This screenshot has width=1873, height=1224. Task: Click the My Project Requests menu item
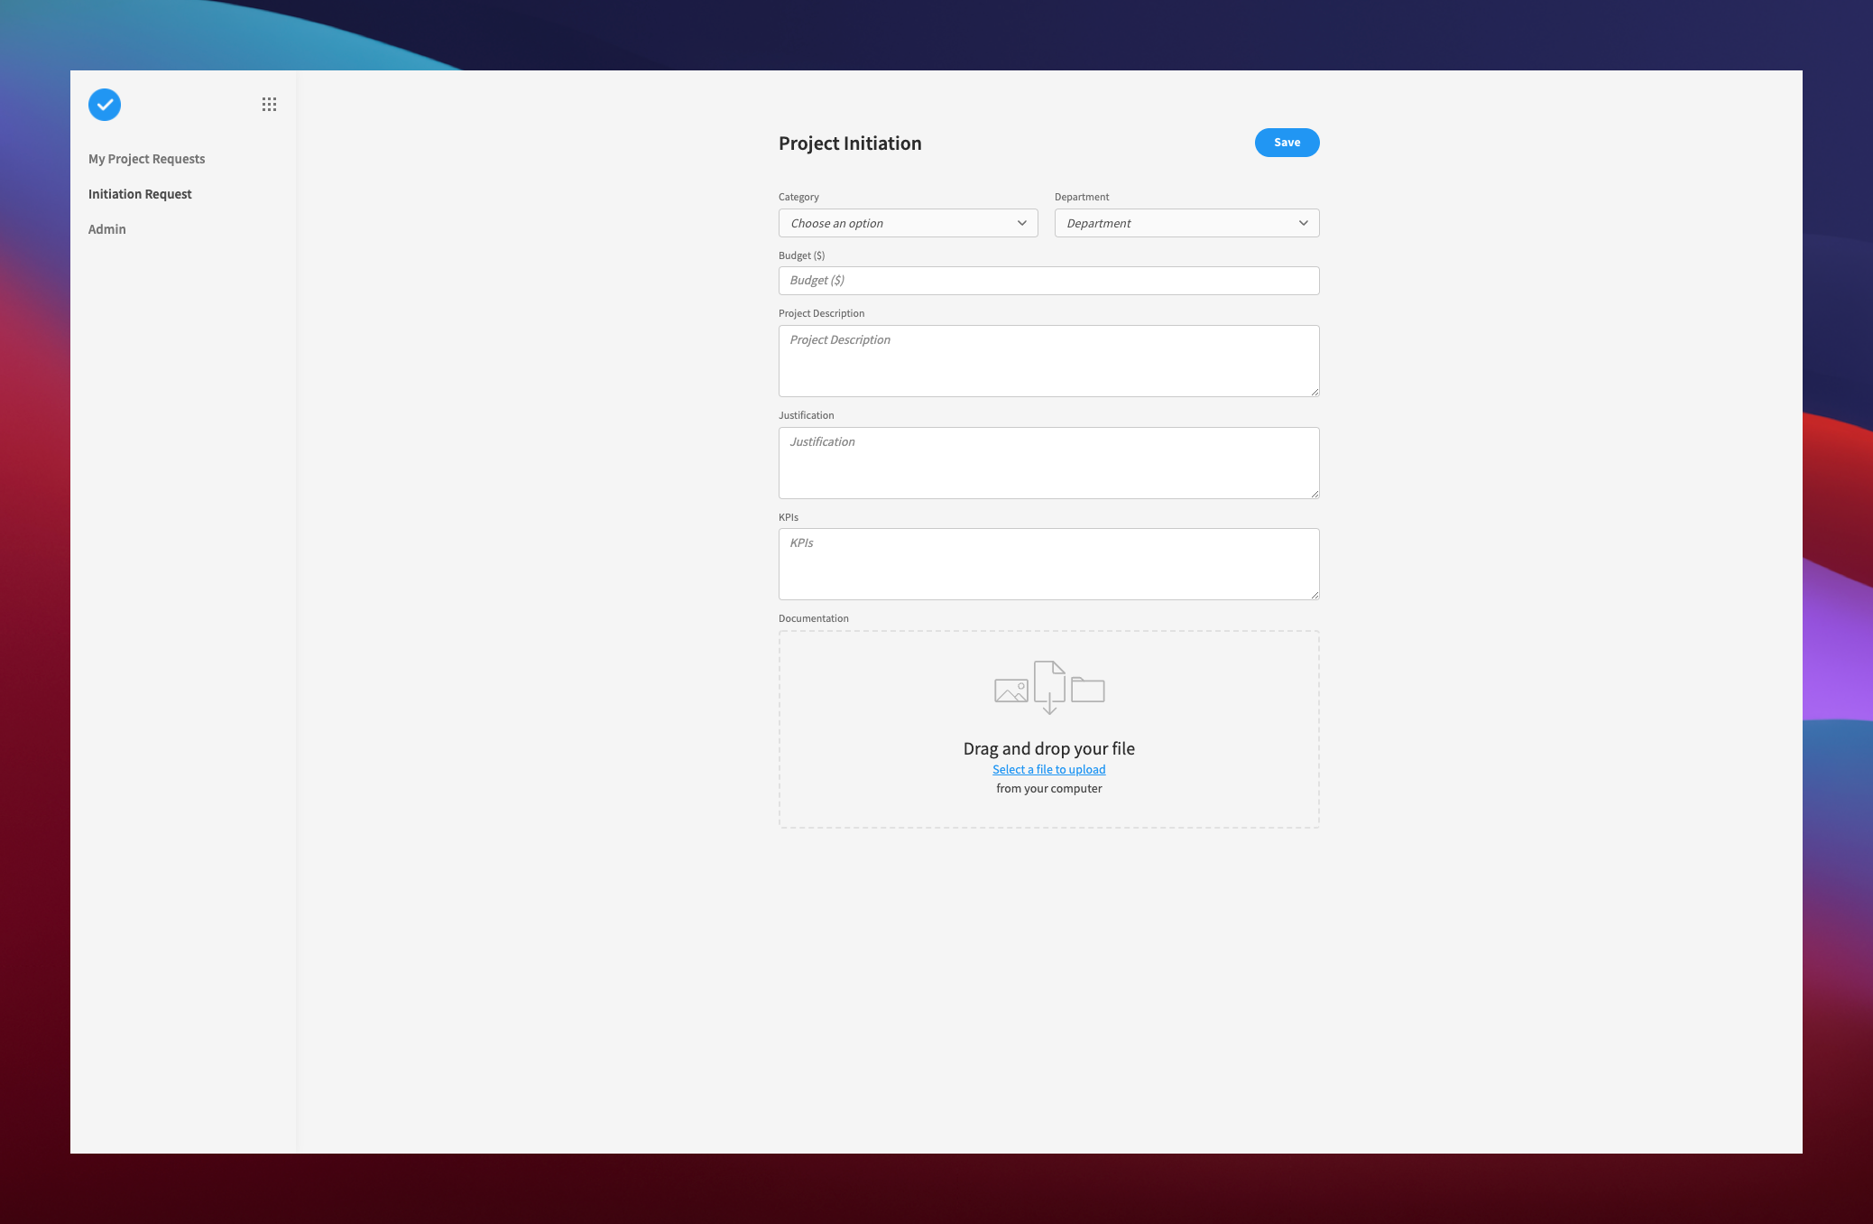click(x=146, y=157)
